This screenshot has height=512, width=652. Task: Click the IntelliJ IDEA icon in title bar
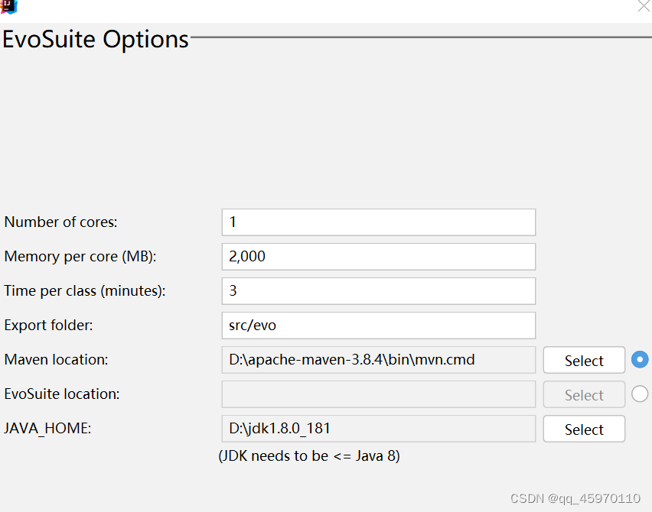tap(8, 7)
